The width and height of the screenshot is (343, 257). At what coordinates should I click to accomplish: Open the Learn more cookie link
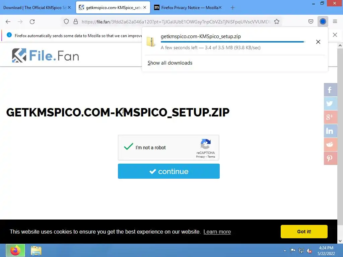coord(217,232)
